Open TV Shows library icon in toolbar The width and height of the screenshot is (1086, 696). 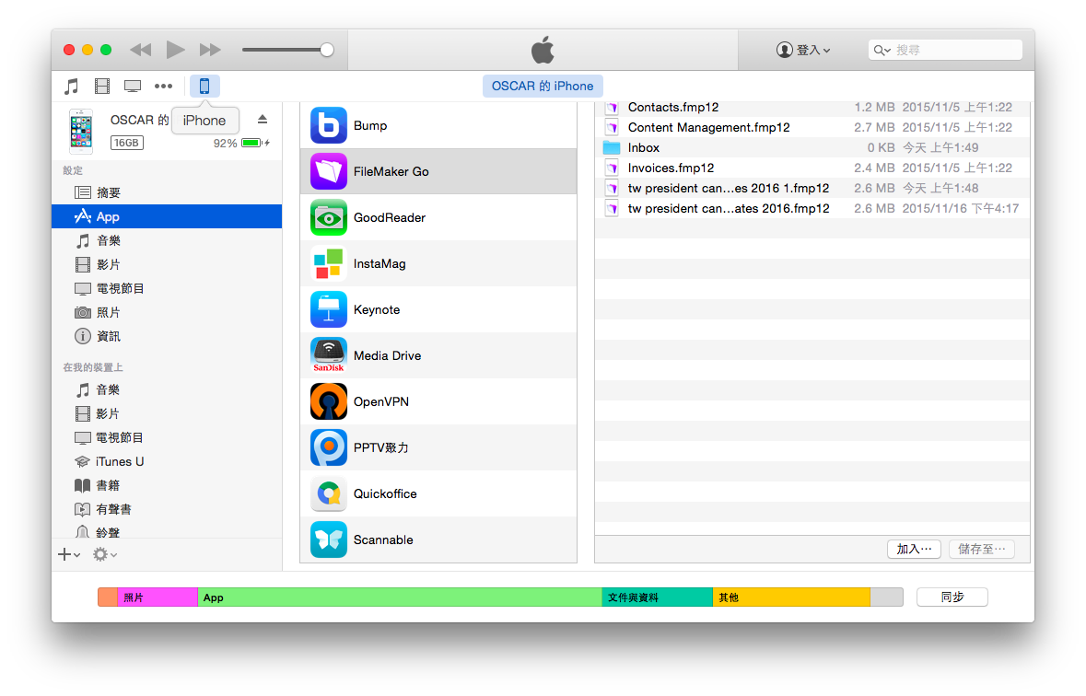133,87
